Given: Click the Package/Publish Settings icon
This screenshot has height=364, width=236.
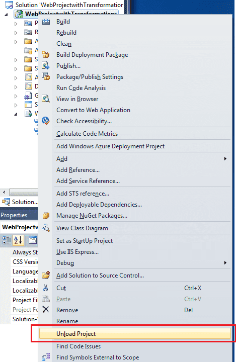Looking at the screenshot, I should point(46,76).
